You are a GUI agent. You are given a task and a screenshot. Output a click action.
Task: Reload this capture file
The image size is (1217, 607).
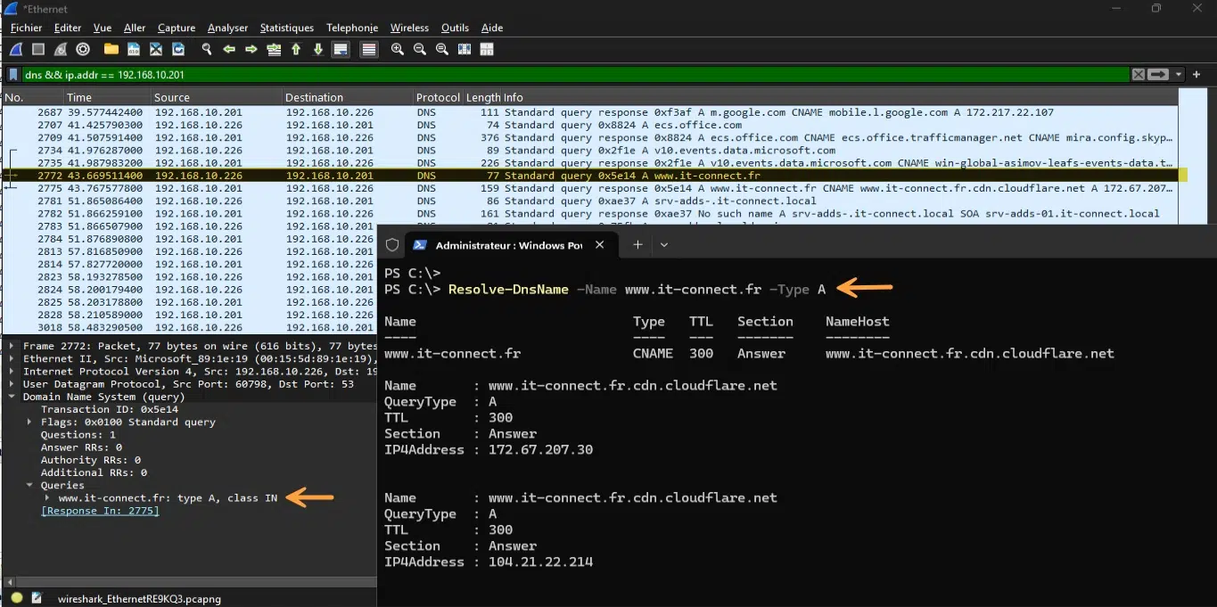pos(178,49)
